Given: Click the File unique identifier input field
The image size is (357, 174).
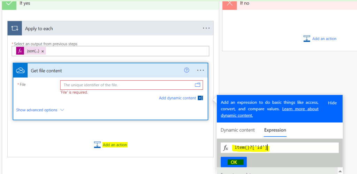Looking at the screenshot, I should pos(127,85).
